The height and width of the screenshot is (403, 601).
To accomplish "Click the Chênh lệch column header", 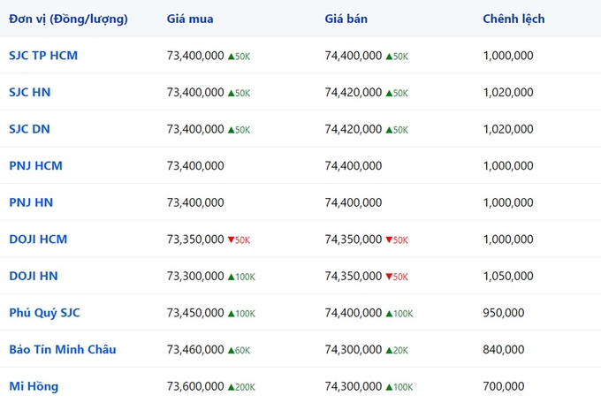I will click(x=514, y=19).
